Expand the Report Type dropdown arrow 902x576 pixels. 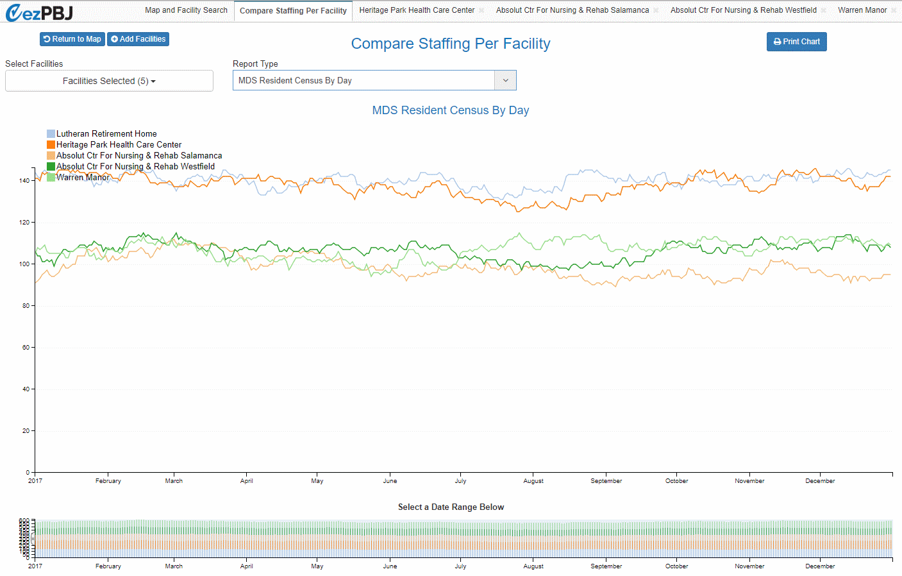505,80
